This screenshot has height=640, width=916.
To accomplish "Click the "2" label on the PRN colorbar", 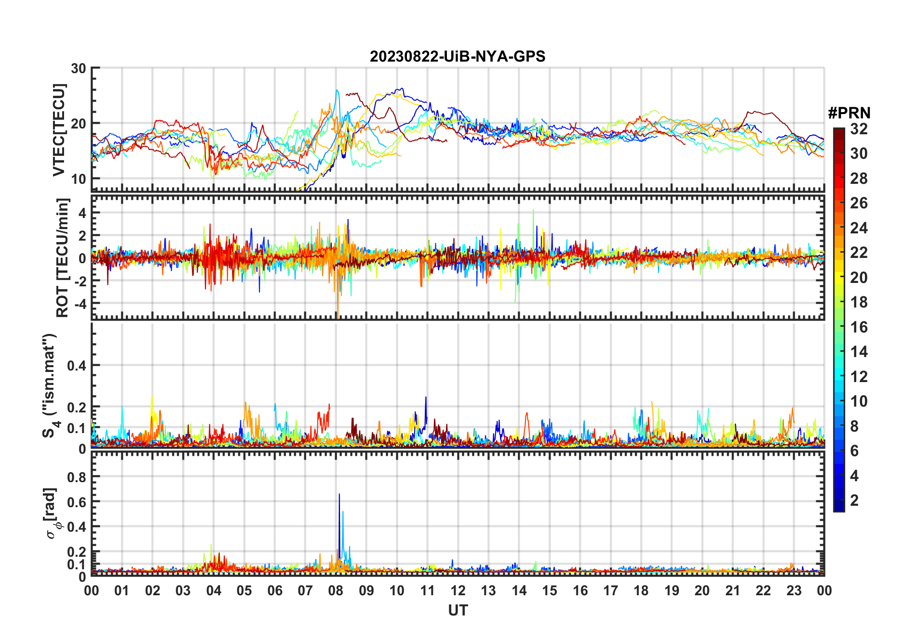I will [854, 500].
